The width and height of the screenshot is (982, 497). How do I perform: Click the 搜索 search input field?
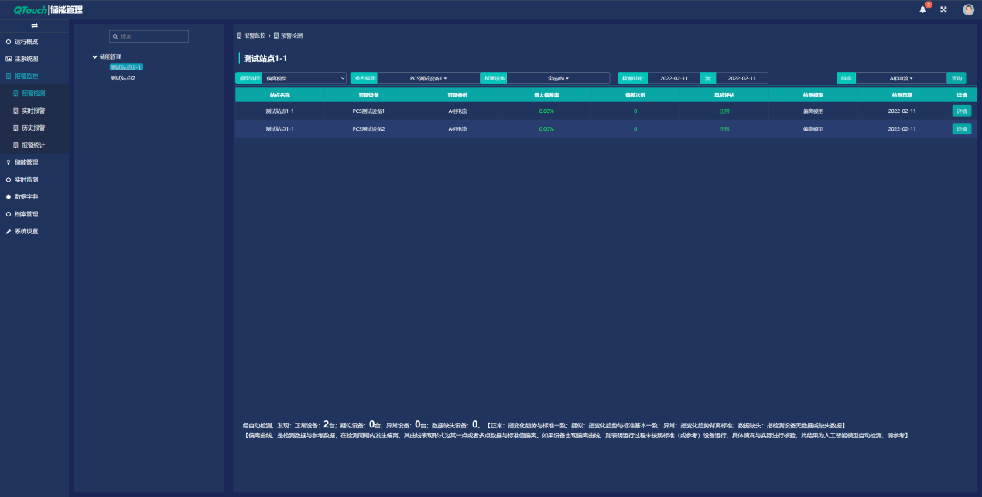coord(149,36)
